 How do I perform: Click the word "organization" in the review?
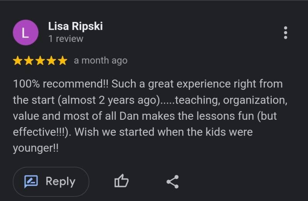tap(254, 100)
